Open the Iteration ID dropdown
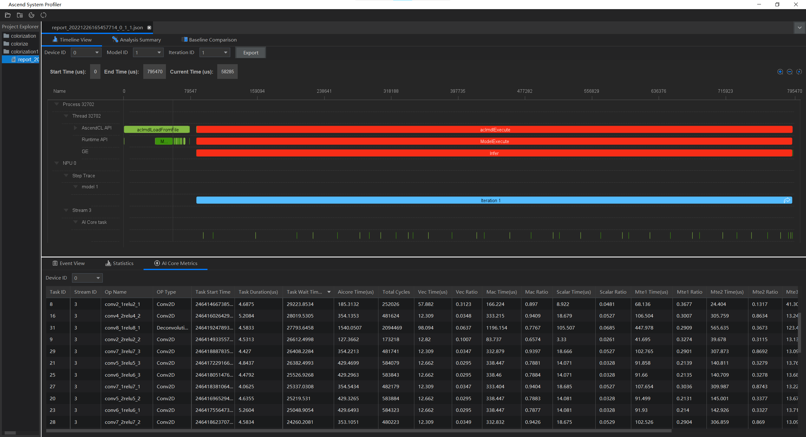The height and width of the screenshot is (437, 806). (215, 53)
